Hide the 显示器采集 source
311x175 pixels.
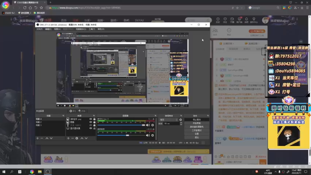click(x=91, y=128)
